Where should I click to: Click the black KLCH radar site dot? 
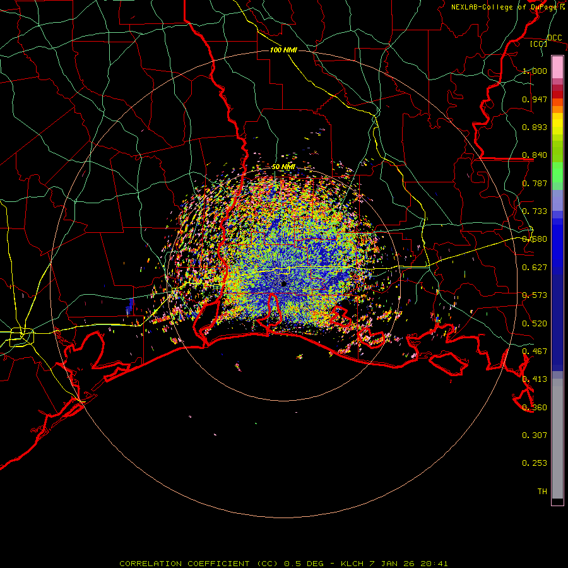pyautogui.click(x=284, y=284)
